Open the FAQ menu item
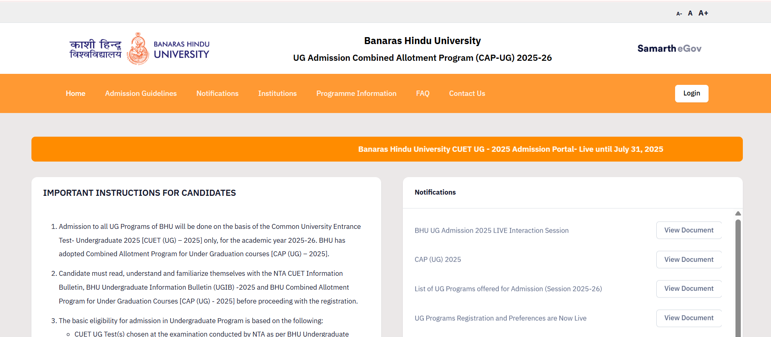This screenshot has height=337, width=771. 423,93
